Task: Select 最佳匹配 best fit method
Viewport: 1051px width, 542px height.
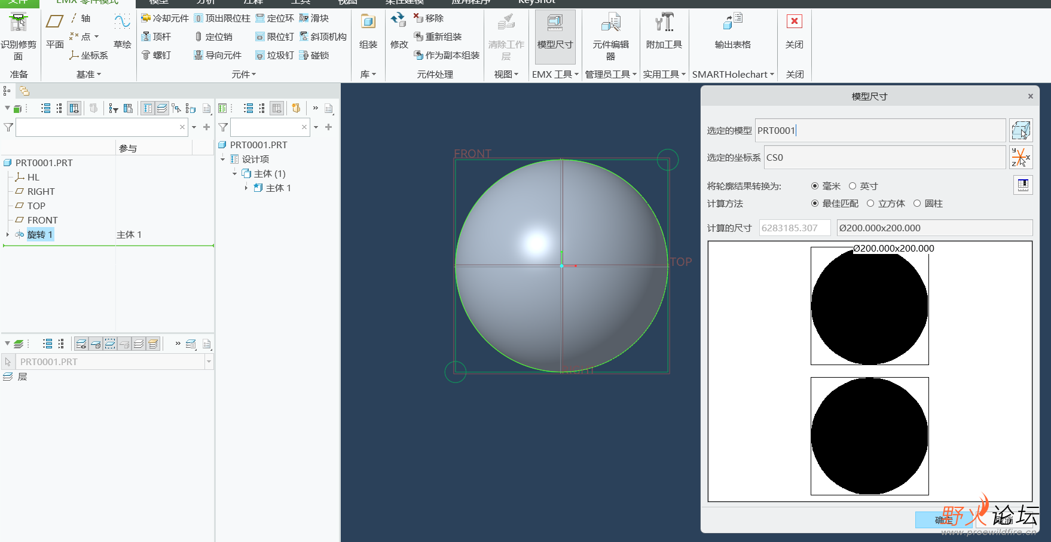Action: [815, 203]
